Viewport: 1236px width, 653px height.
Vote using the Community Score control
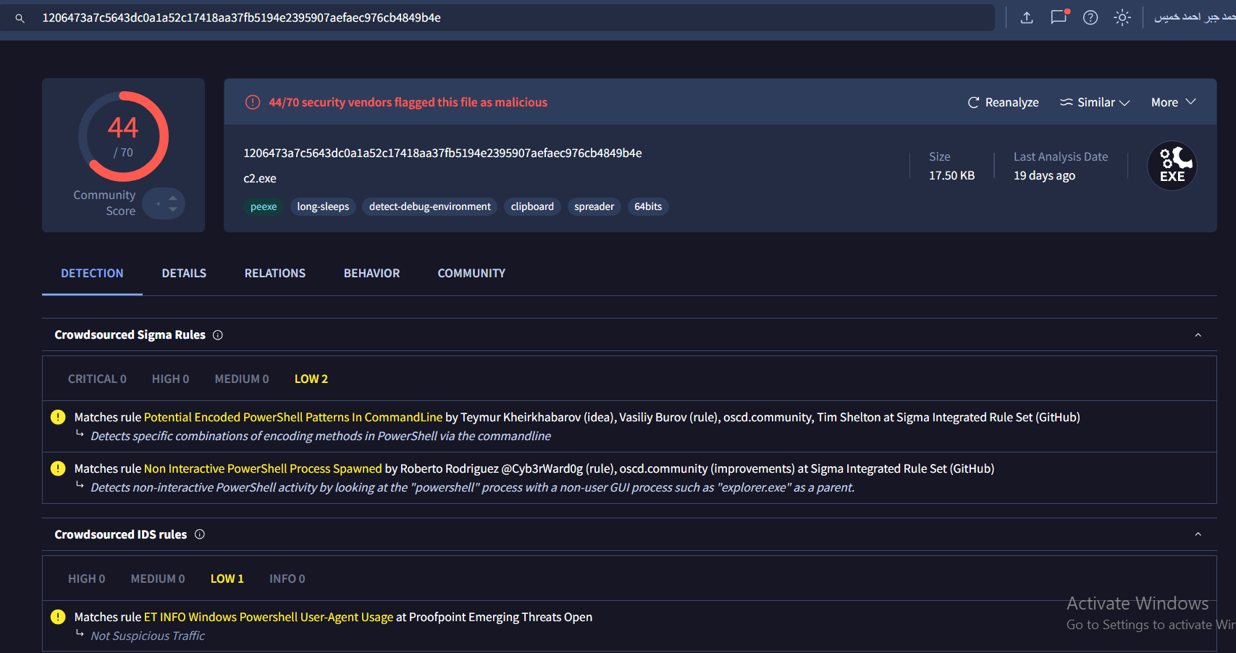click(x=164, y=203)
